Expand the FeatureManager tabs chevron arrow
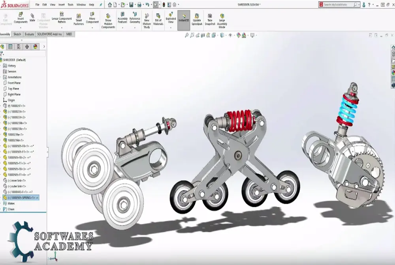This screenshot has width=395, height=265. pyautogui.click(x=44, y=46)
